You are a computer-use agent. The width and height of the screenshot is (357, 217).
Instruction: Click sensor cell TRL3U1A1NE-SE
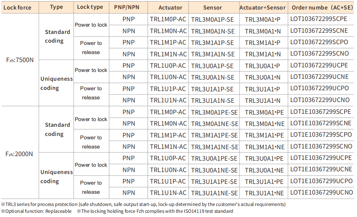(x=214, y=193)
